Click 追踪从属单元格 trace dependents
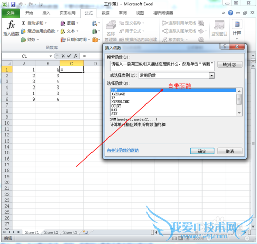Viewport: 257px width, 244px height. 179,31
